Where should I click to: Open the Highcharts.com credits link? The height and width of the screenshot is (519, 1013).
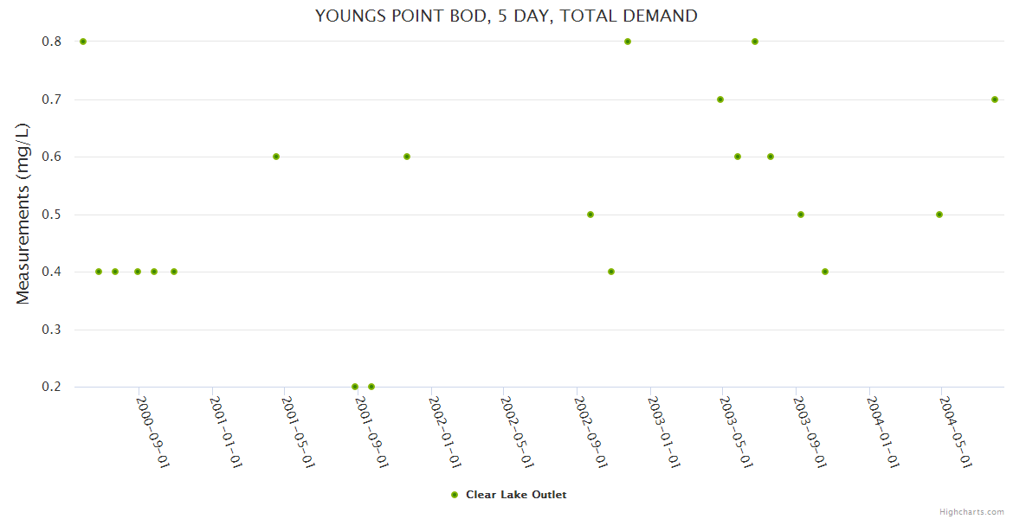click(x=971, y=511)
